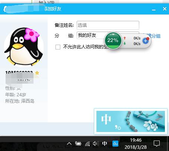The image size is (169, 151).
Task: Show hidden system tray icons
Action: 69,144
